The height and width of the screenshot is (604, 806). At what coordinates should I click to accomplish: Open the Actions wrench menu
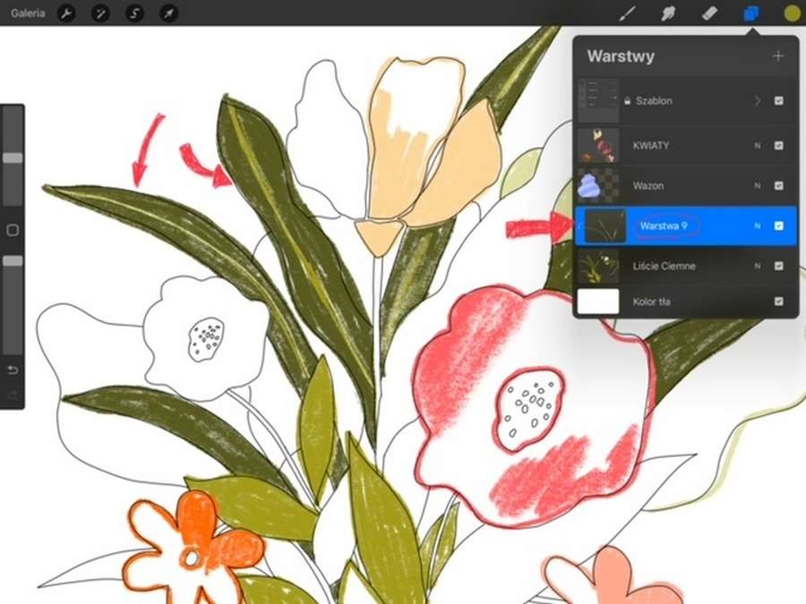click(x=66, y=13)
